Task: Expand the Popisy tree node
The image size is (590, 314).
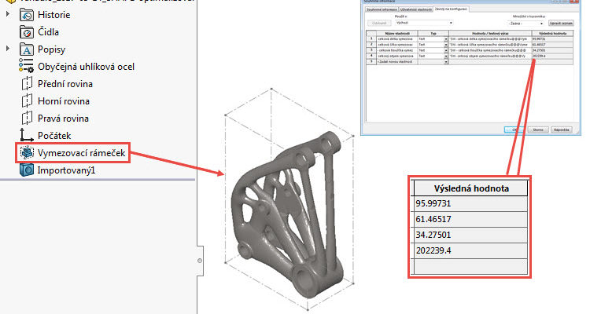Action: (8, 49)
